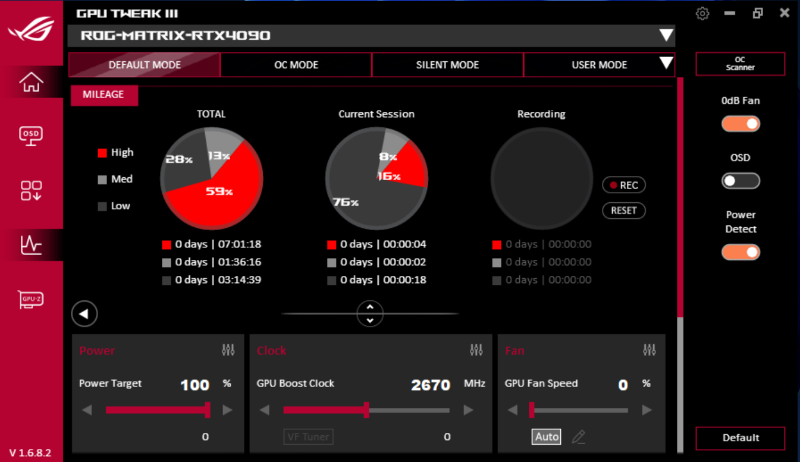Click the GPU Boost Clock slider handle
The image size is (800, 462).
[x=366, y=410]
